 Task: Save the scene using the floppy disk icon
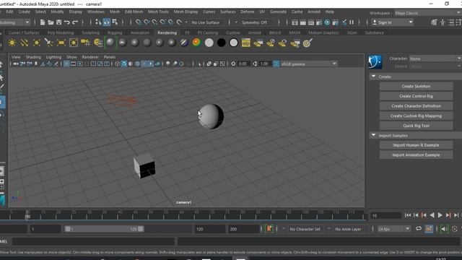coord(59,22)
